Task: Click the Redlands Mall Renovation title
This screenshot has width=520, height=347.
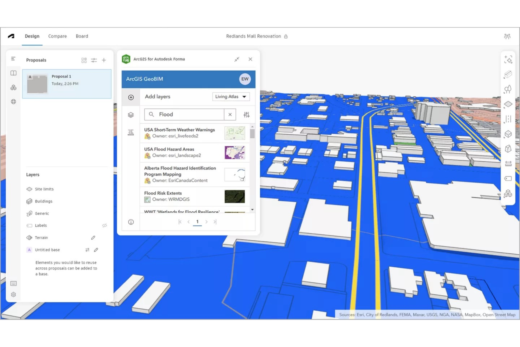Action: (x=253, y=36)
